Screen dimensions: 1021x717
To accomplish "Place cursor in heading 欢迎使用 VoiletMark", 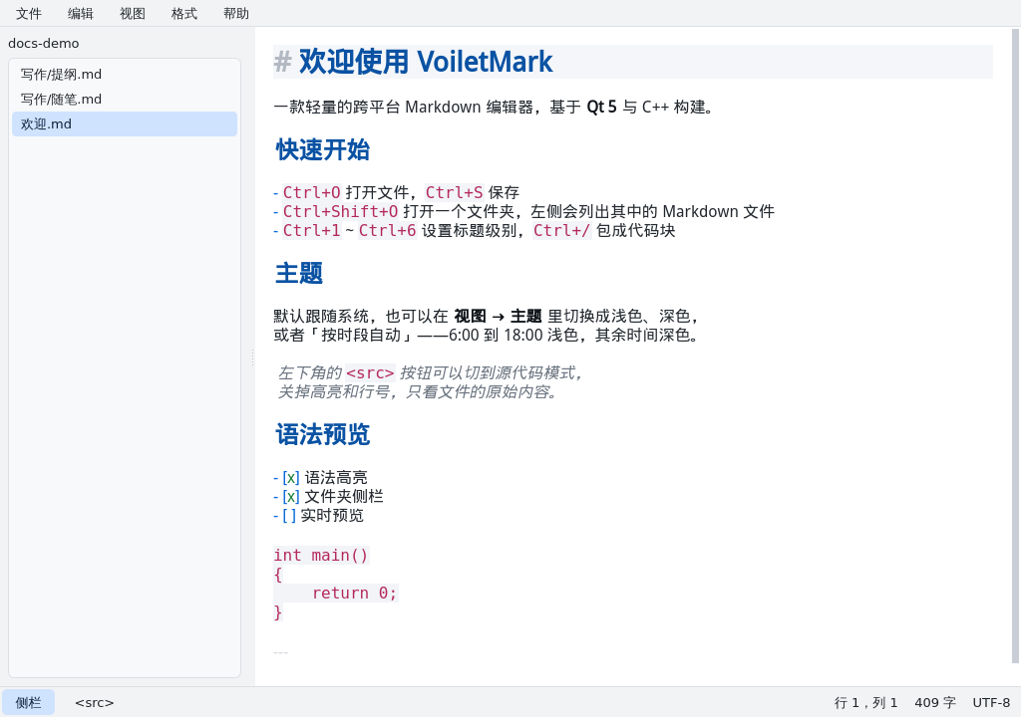I will [425, 62].
